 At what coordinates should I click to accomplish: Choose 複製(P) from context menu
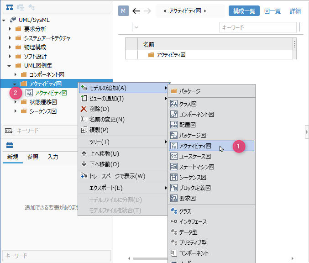[124, 130]
